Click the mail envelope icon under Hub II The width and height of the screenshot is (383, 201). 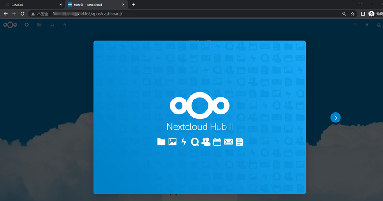click(x=228, y=142)
